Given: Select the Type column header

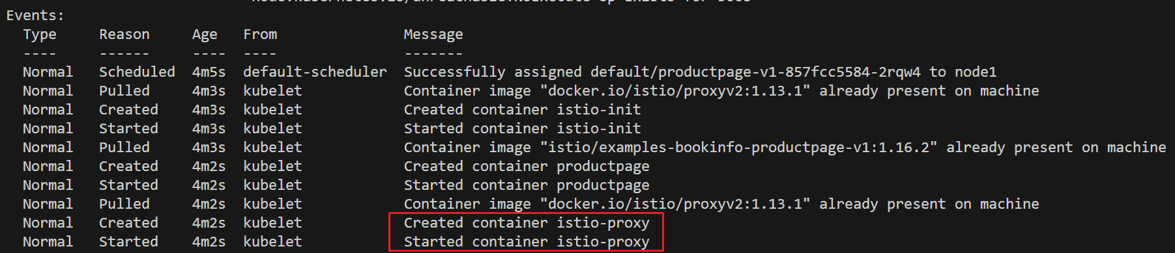Looking at the screenshot, I should 40,34.
